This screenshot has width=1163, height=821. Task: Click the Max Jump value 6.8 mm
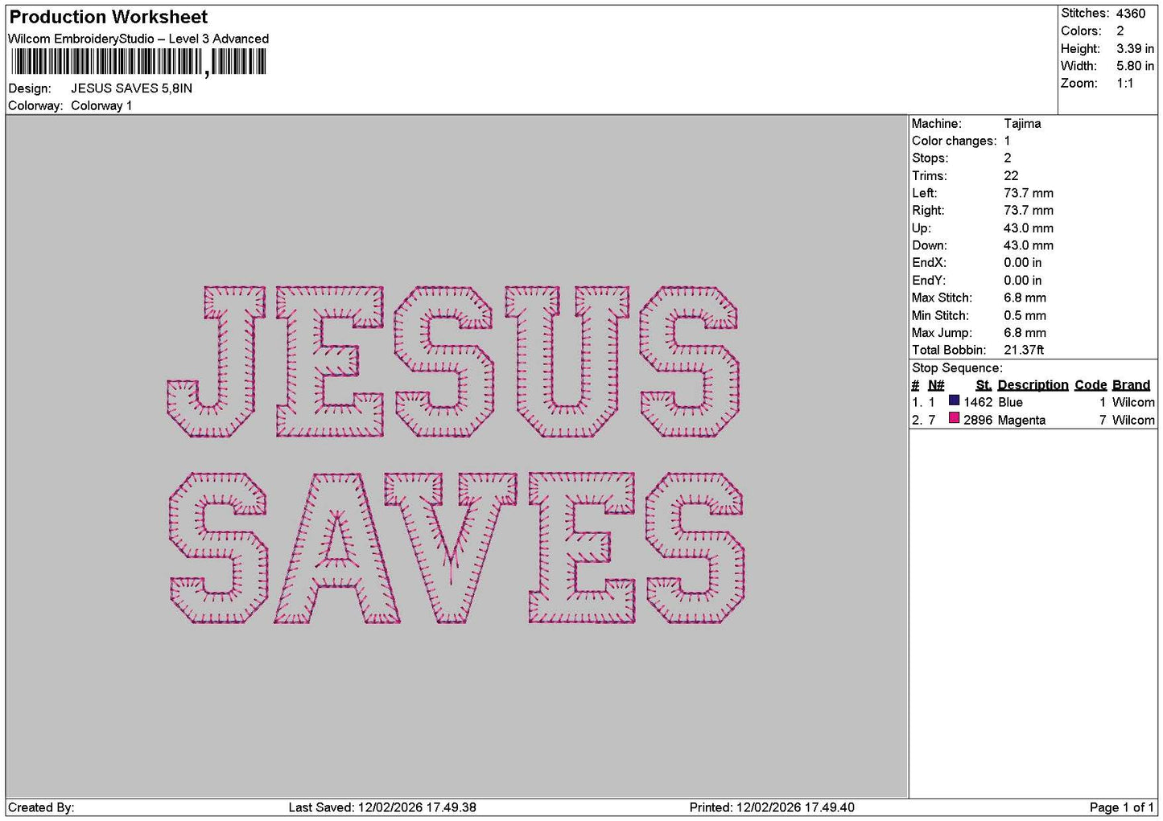pos(1025,333)
